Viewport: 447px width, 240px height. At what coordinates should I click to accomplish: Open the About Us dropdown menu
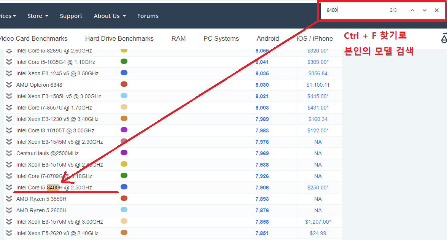[110, 16]
